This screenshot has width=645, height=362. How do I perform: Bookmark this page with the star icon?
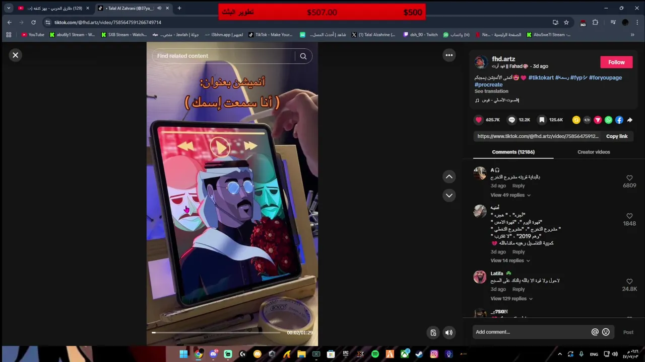tap(566, 22)
